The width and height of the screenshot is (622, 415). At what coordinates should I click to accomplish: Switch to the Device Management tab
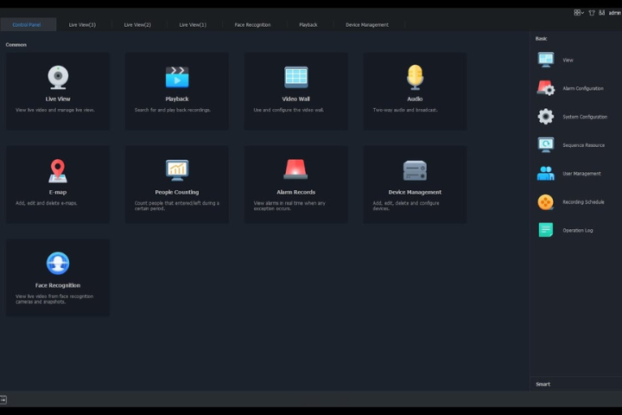pyautogui.click(x=367, y=24)
